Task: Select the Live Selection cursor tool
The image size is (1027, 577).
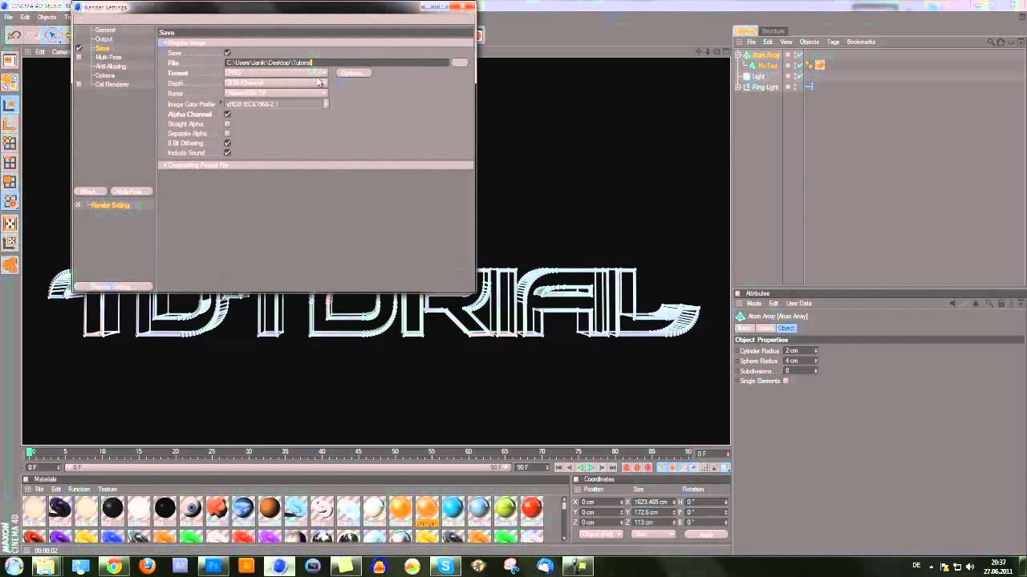Action: pyautogui.click(x=52, y=34)
